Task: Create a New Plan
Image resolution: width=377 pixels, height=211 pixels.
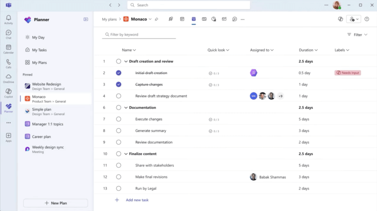Action: [56, 203]
